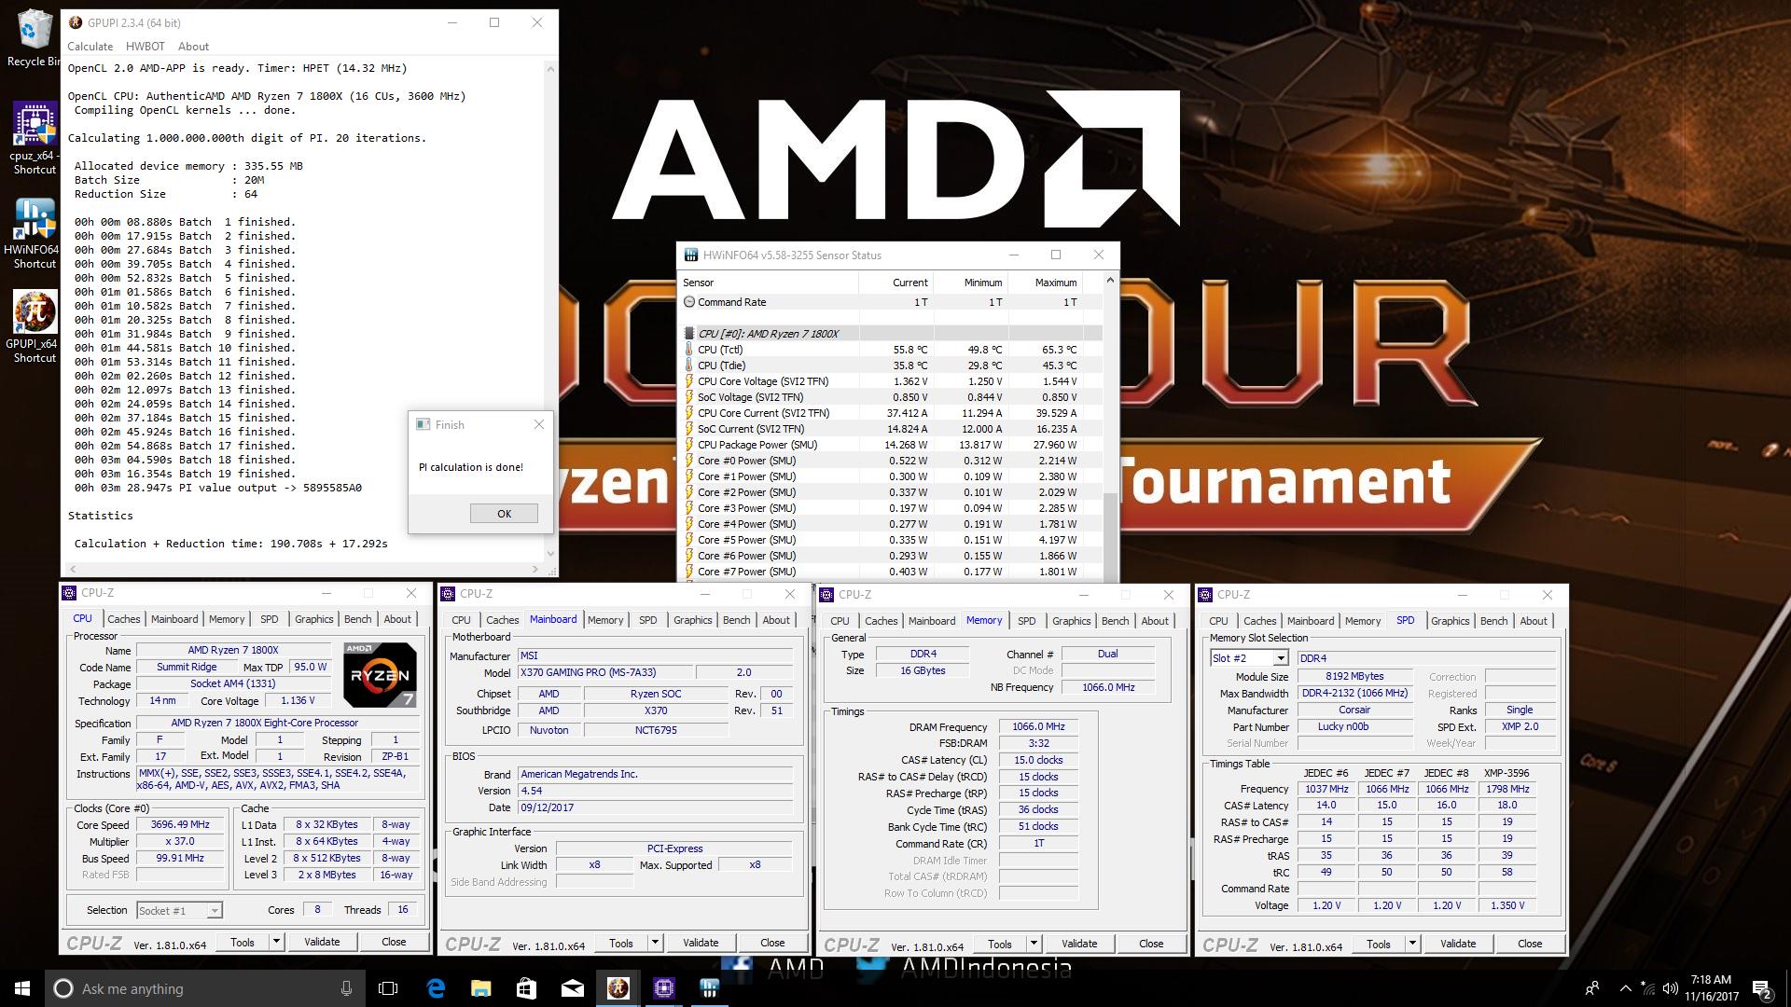Viewport: 1791px width, 1007px height.
Task: Expand Tools dropdown arrow in CPU tab window
Action: (276, 943)
